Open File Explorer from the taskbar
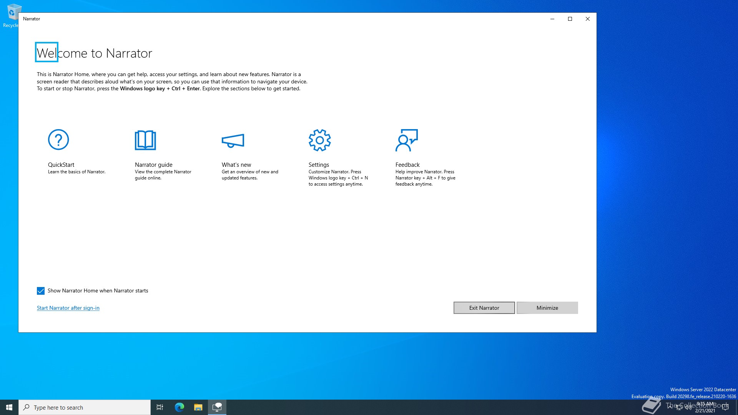This screenshot has width=738, height=415. click(x=198, y=407)
